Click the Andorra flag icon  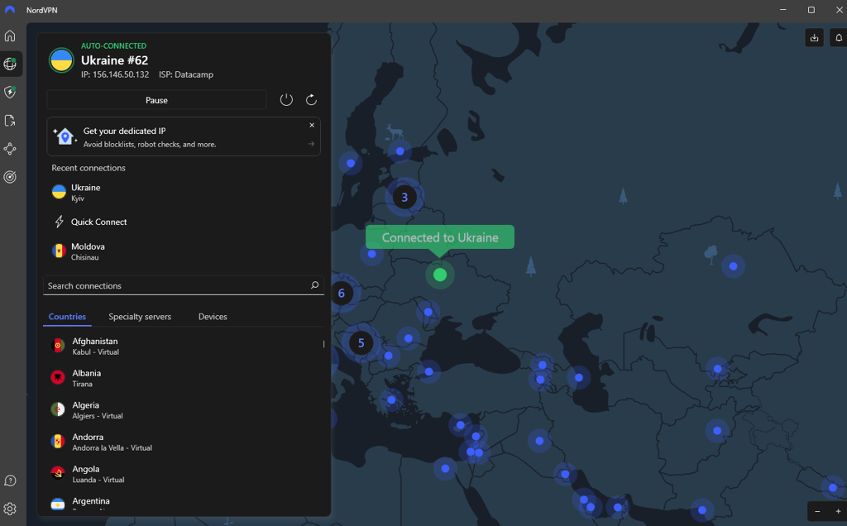(x=58, y=441)
